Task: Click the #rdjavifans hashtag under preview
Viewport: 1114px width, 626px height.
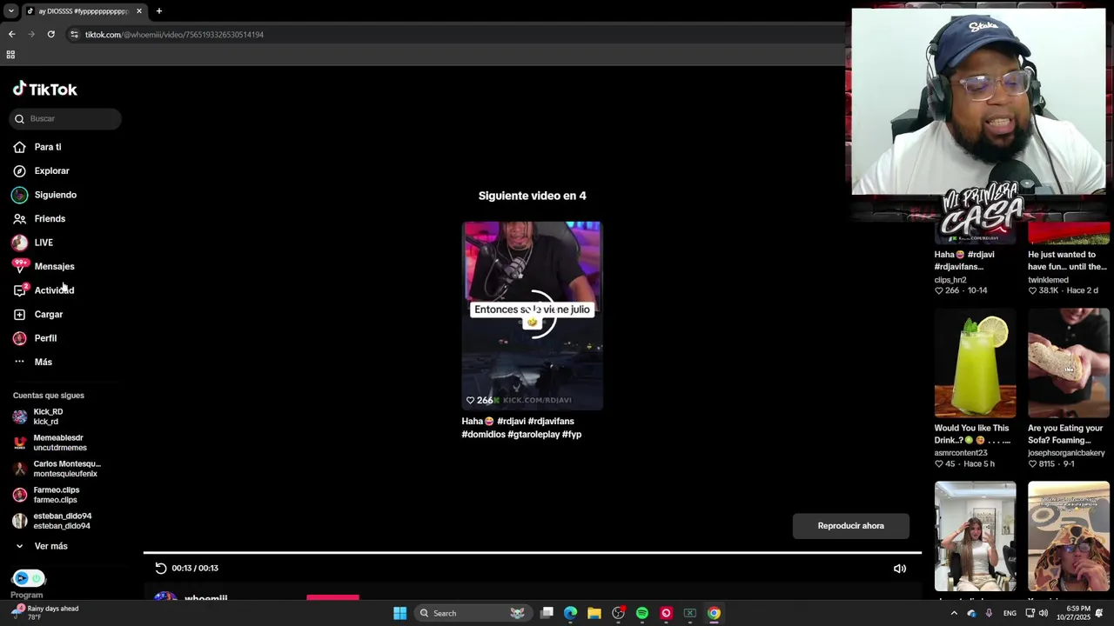Action: point(550,422)
